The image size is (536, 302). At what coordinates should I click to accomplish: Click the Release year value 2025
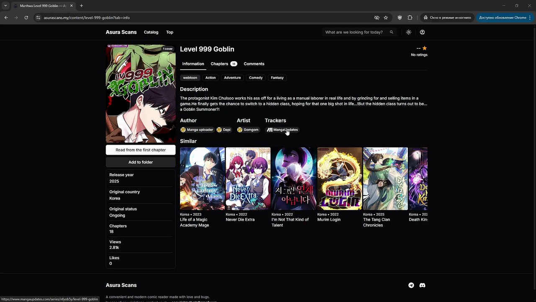pos(114,181)
